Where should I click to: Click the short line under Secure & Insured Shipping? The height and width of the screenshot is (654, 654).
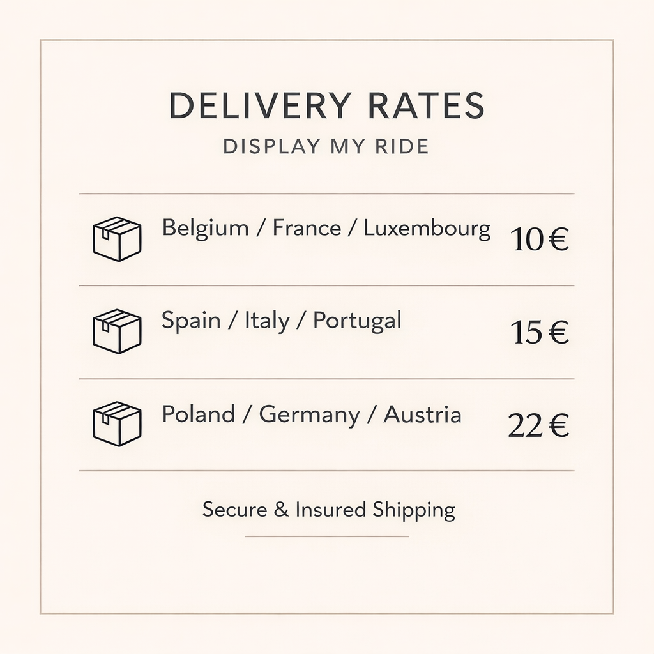coord(326,536)
